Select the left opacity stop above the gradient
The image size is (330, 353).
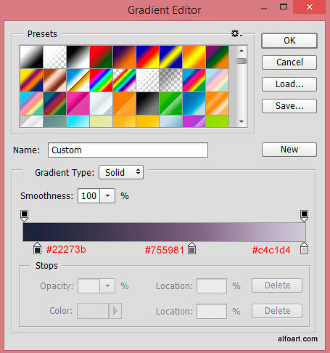24,216
